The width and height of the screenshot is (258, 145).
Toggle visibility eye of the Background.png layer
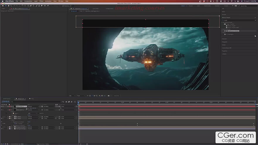(x=2, y=129)
